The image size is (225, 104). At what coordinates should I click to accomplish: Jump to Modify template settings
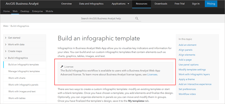[x=192, y=70]
